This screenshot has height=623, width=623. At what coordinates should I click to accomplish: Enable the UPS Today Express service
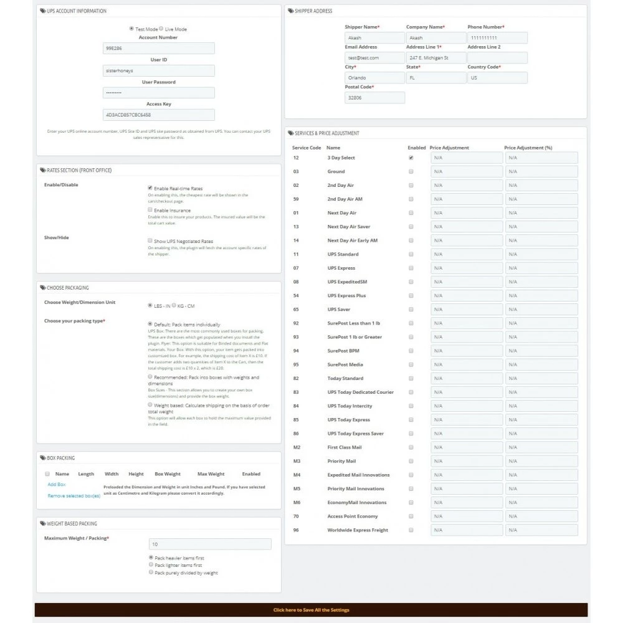click(411, 420)
